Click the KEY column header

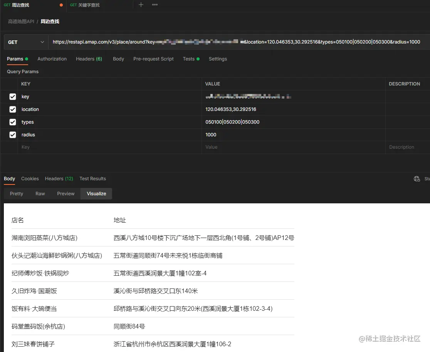[x=26, y=84]
